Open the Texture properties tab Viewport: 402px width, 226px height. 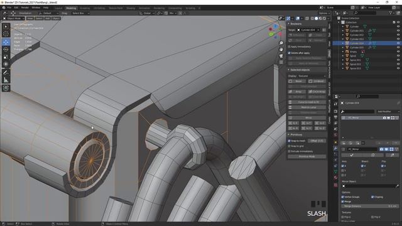(x=335, y=185)
